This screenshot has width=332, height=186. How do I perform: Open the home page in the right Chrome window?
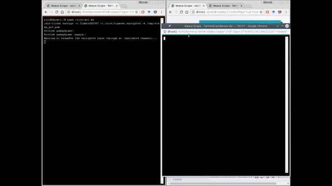(187, 12)
